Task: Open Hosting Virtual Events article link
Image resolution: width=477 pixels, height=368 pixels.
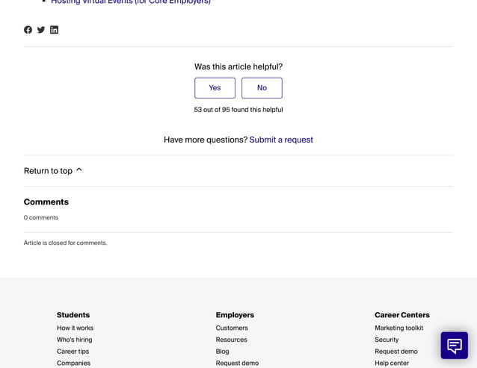Action: click(x=131, y=2)
